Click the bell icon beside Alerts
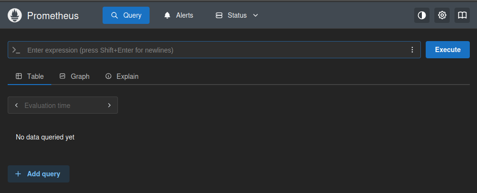 tap(167, 15)
